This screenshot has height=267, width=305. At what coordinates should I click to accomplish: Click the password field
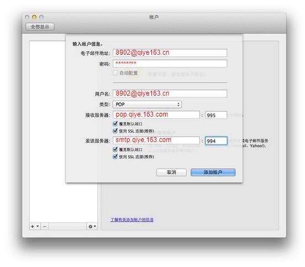pos(170,64)
